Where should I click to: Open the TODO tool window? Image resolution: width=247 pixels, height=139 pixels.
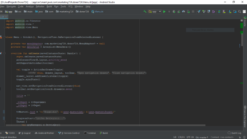[10, 133]
